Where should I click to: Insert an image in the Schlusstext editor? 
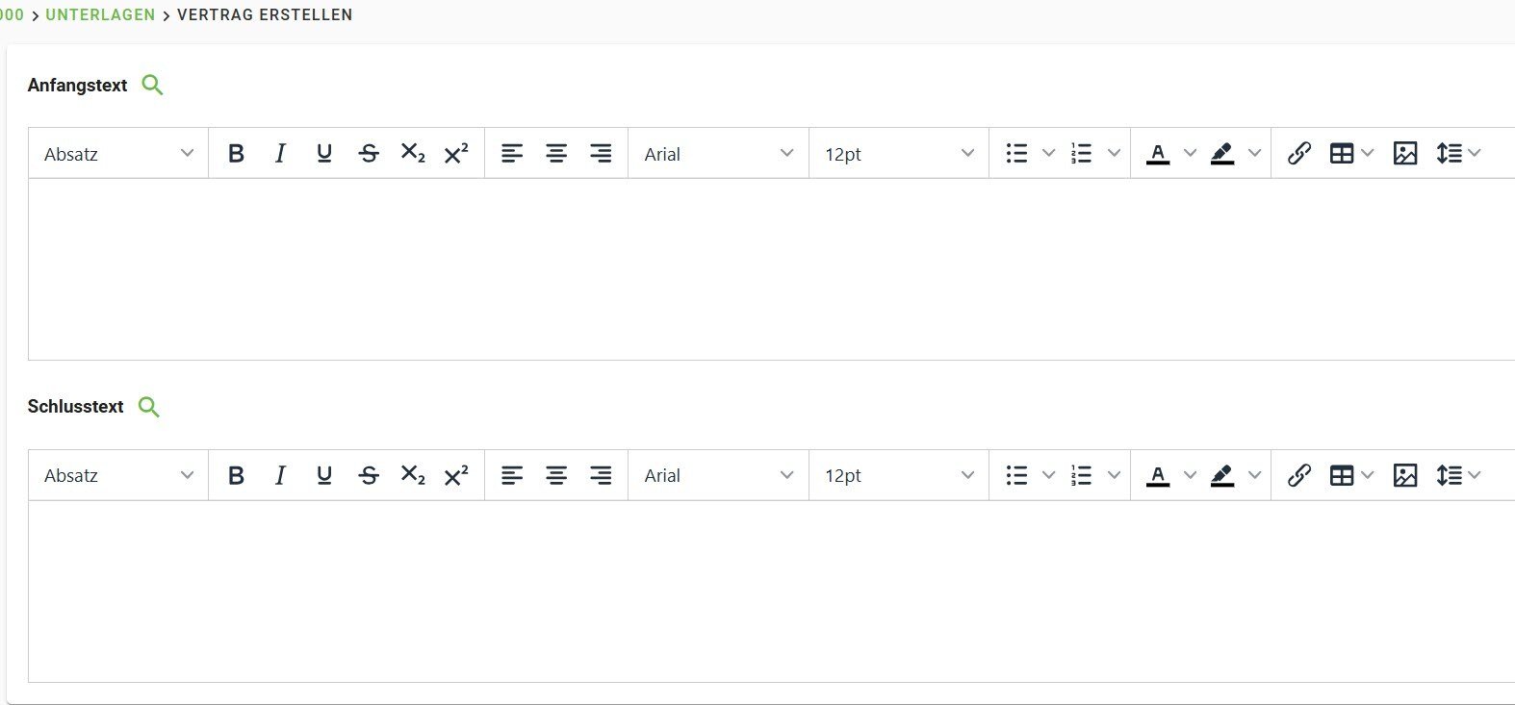point(1404,475)
